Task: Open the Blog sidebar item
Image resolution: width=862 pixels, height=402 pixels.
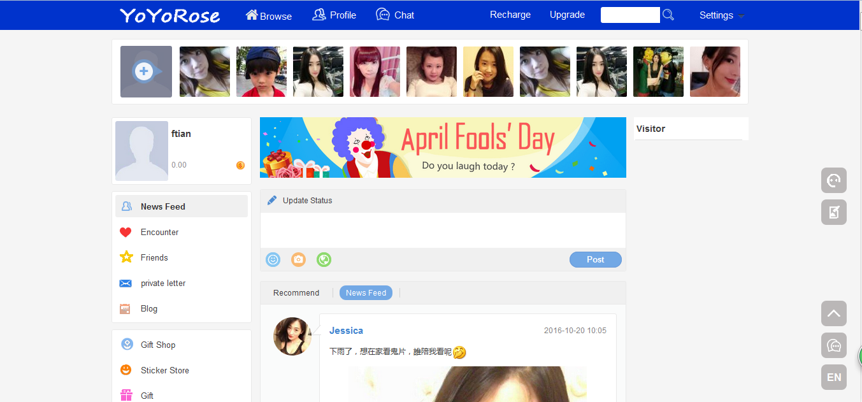Action: [x=182, y=308]
